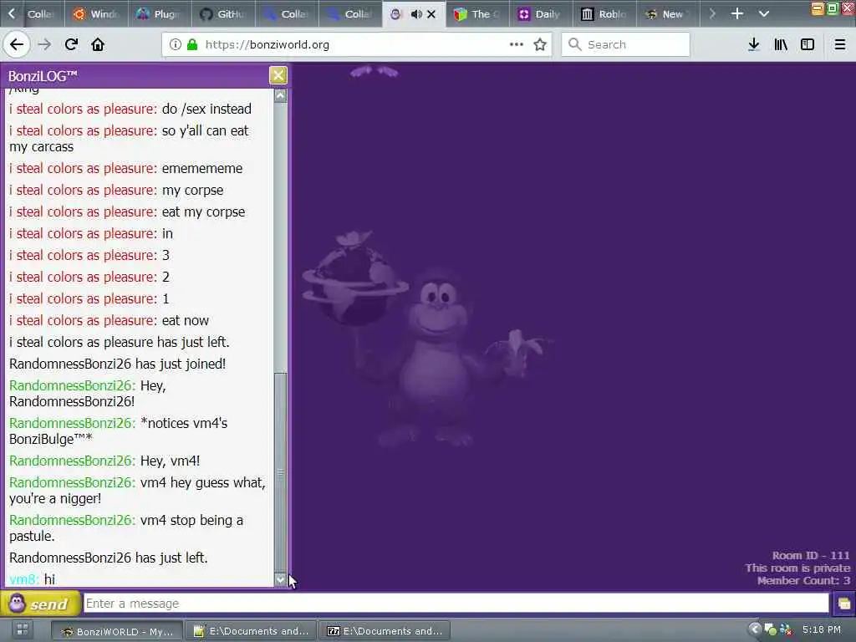Click the send message button
The image size is (856, 642).
tap(40, 604)
